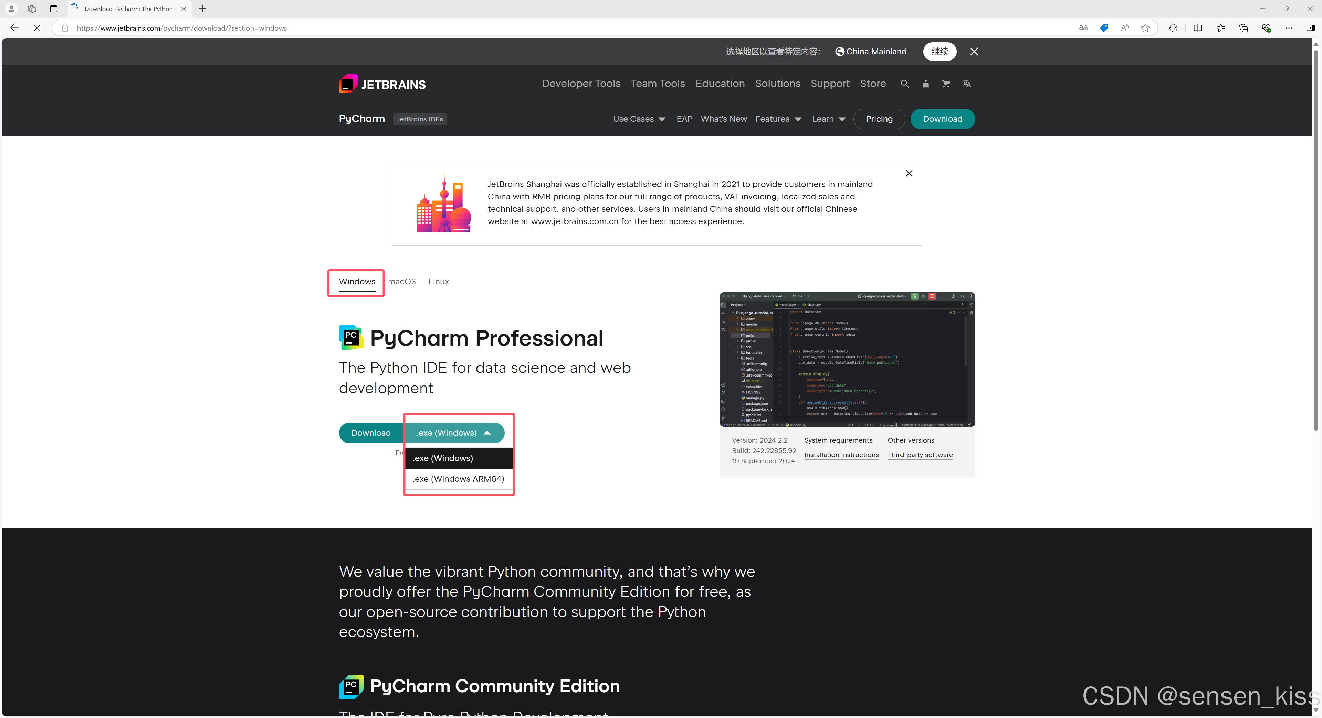The height and width of the screenshot is (718, 1322).
Task: Open the favorites list
Action: 1220,28
